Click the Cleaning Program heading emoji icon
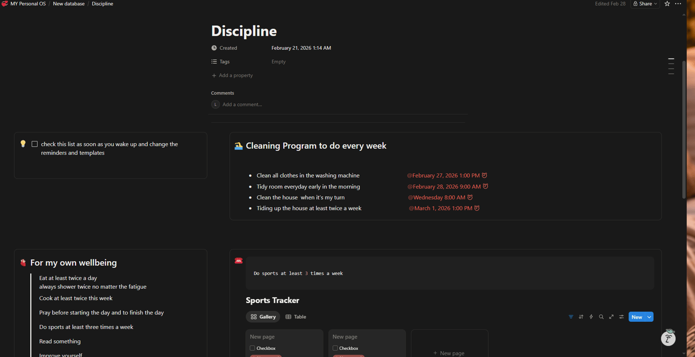 click(238, 146)
